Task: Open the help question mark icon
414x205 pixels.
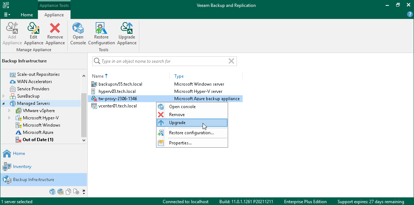Action: [410, 15]
